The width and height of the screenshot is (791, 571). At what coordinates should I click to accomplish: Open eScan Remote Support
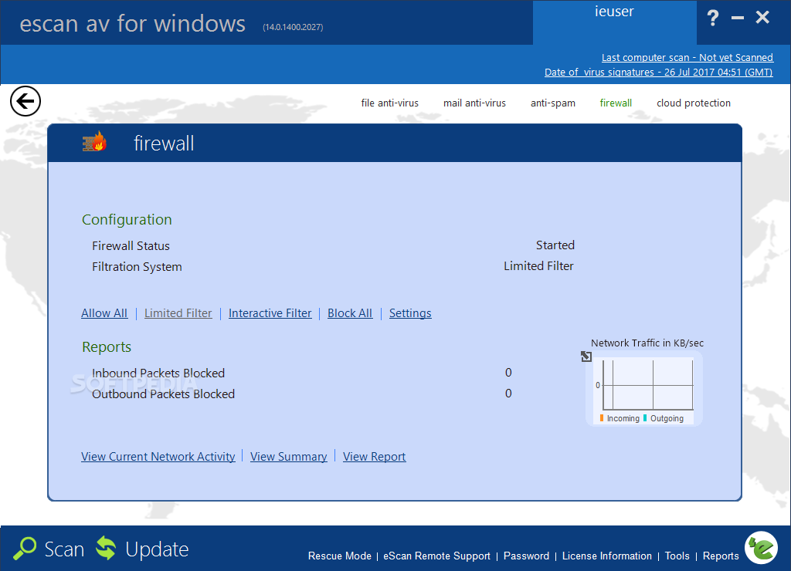point(436,556)
